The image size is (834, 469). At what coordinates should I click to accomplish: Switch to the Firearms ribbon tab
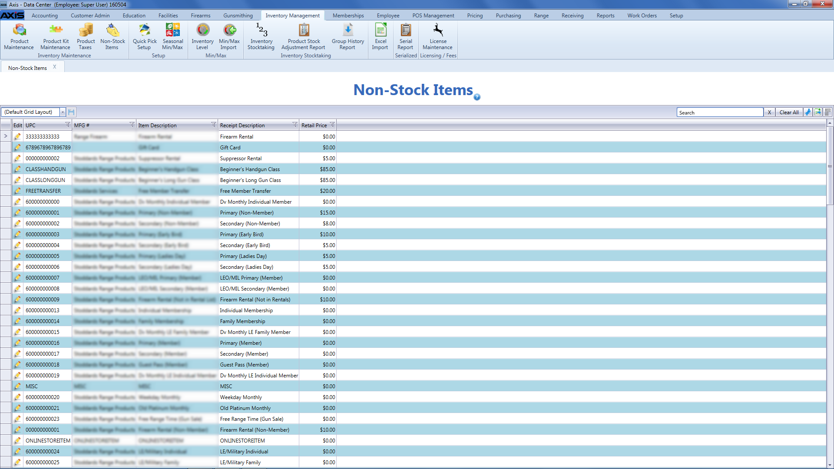(x=201, y=16)
